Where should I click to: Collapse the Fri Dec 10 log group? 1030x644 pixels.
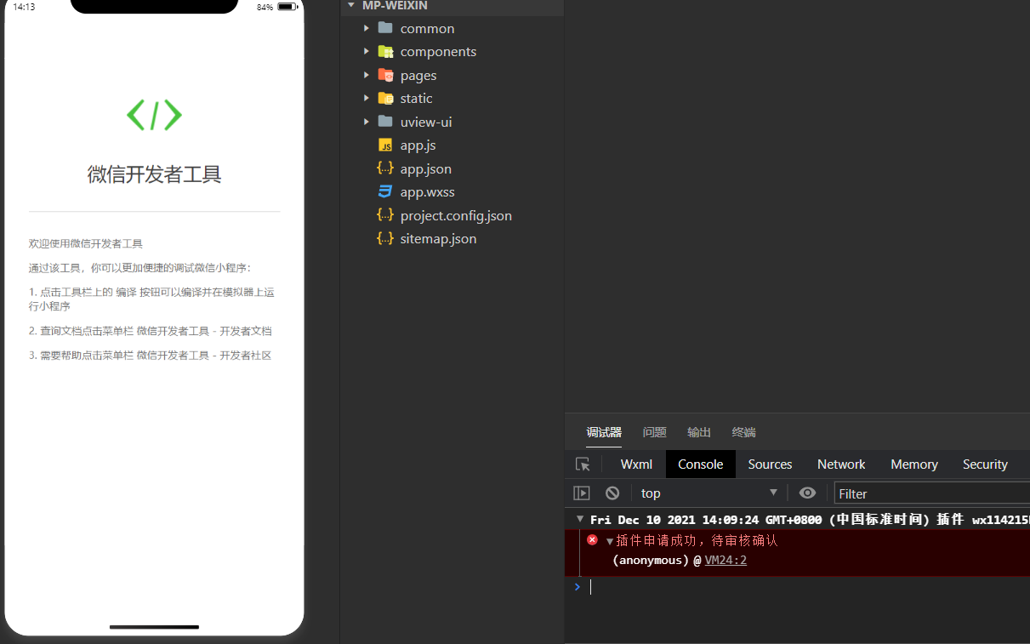(580, 519)
